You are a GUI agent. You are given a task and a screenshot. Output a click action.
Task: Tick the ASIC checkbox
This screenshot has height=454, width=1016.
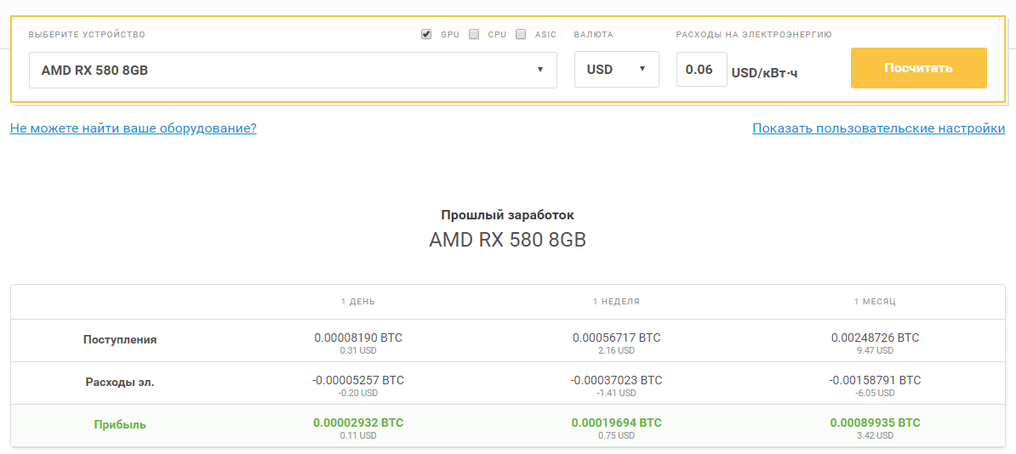(x=521, y=35)
